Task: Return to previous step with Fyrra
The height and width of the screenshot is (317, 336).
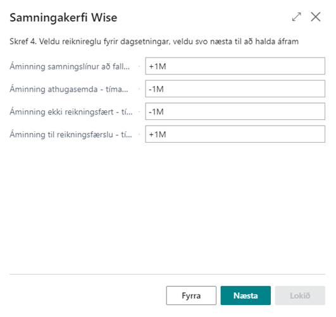Action: click(x=191, y=296)
